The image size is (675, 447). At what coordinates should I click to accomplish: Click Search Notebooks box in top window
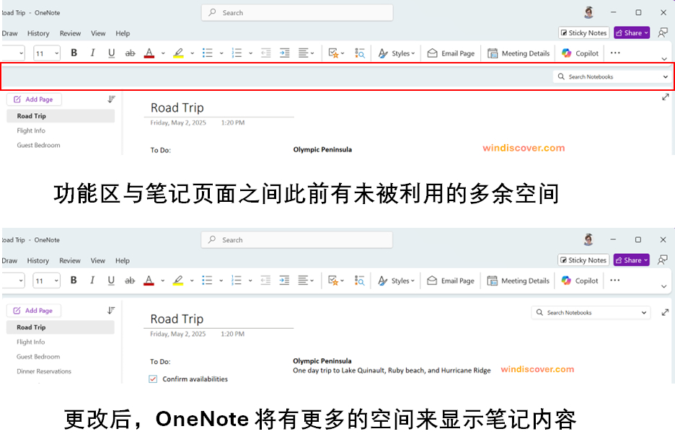coord(612,76)
